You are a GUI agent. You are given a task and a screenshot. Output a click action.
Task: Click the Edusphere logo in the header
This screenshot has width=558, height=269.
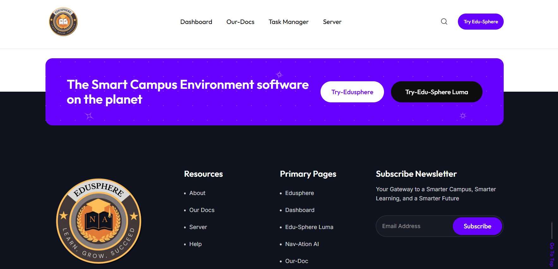click(63, 22)
